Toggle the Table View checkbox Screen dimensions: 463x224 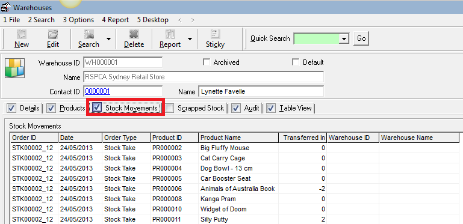pyautogui.click(x=271, y=108)
